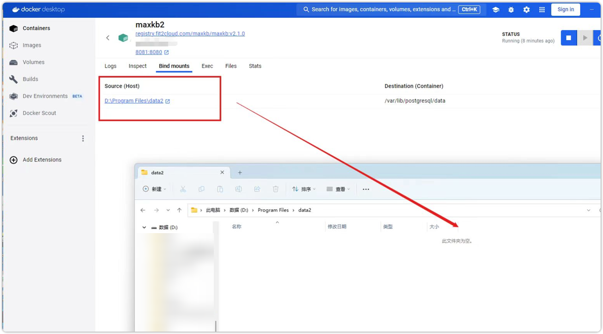This screenshot has width=603, height=334.
Task: Switch to the Logs tab
Action: 111,66
